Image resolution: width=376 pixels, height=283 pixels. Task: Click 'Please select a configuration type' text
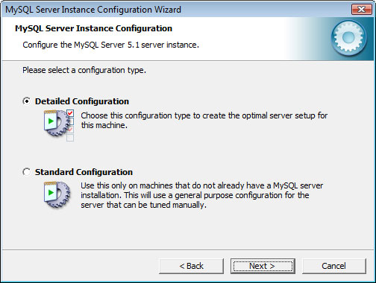[84, 70]
